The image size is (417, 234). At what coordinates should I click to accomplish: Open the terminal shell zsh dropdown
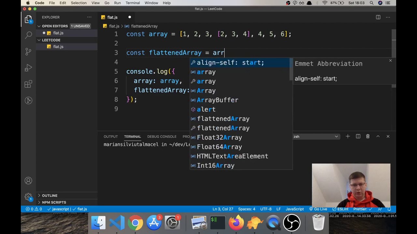(316, 136)
